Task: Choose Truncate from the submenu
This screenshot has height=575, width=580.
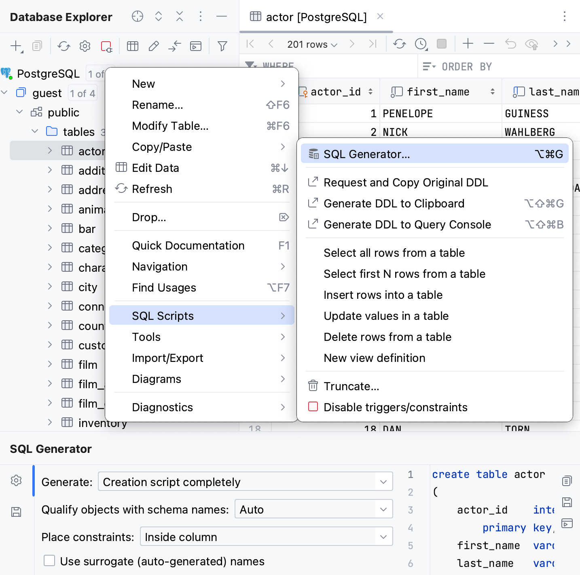Action: pos(351,386)
